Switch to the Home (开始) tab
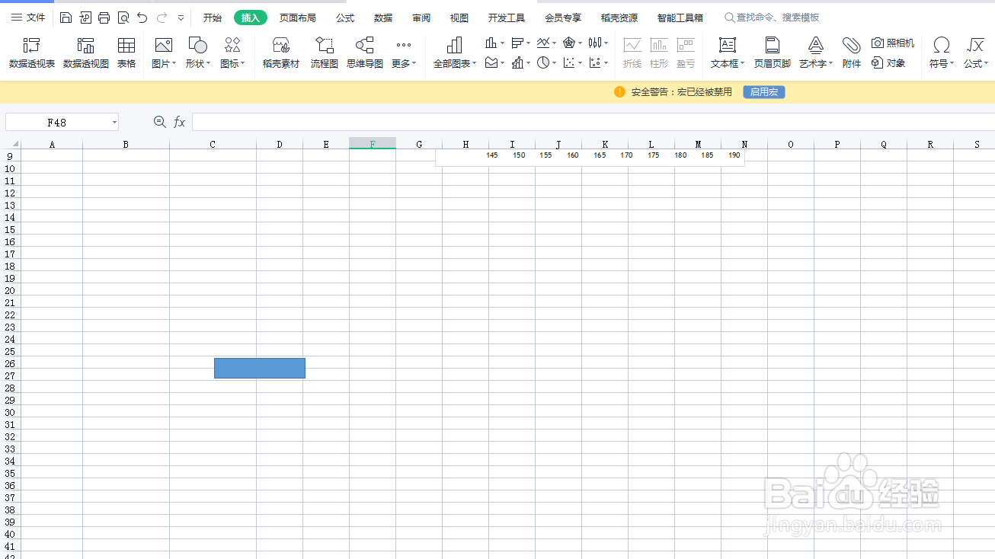This screenshot has height=559, width=995. pos(213,18)
